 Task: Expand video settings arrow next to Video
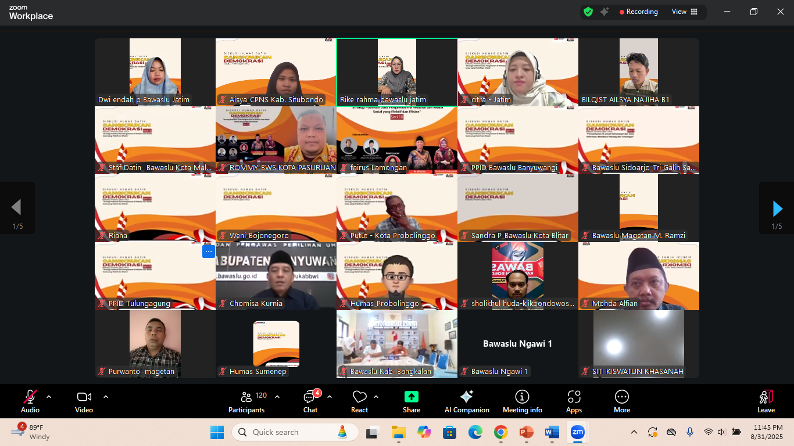pos(106,397)
